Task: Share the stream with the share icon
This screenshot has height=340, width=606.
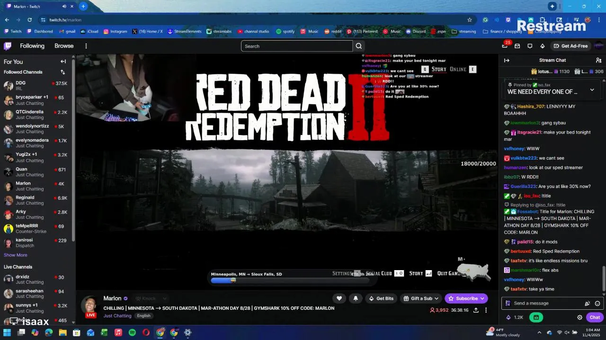Action: (476, 310)
